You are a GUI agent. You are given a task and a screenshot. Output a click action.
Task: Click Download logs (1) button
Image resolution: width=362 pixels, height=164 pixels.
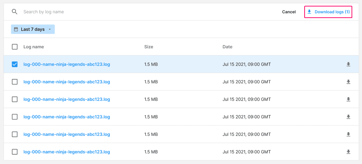[x=328, y=12]
